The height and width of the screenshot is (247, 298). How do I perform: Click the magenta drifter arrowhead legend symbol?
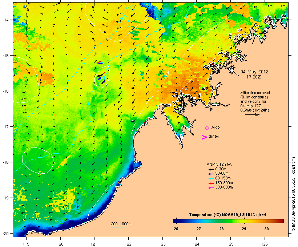click(204, 137)
